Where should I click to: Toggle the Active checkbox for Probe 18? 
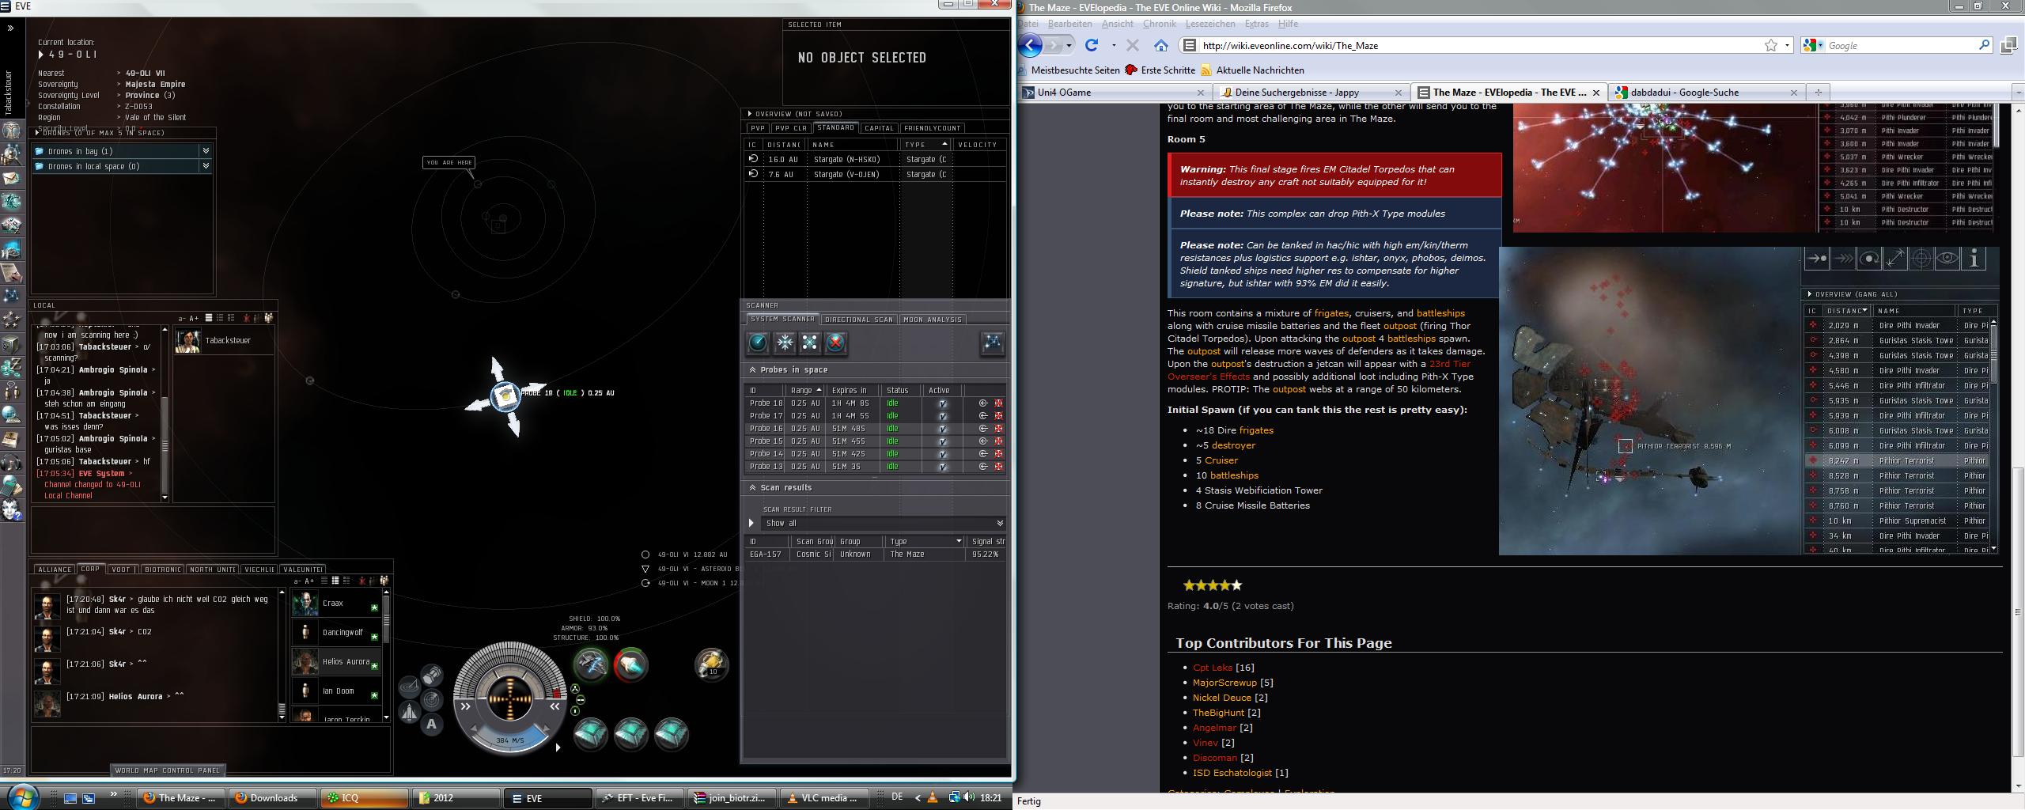(942, 403)
